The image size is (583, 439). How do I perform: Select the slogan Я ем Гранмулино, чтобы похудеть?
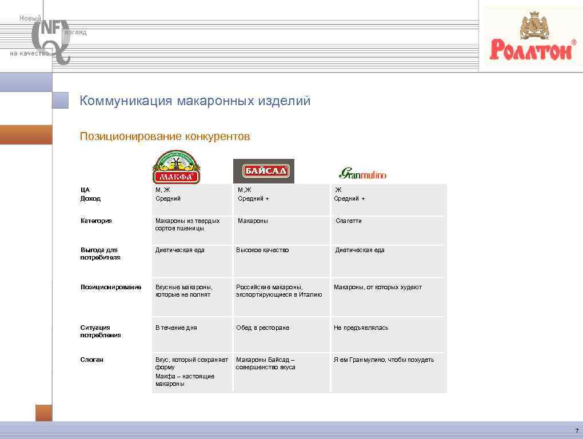pos(384,360)
